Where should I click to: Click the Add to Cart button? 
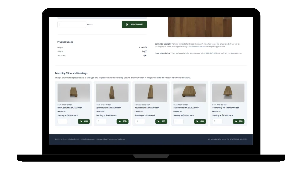pyautogui.click(x=134, y=24)
